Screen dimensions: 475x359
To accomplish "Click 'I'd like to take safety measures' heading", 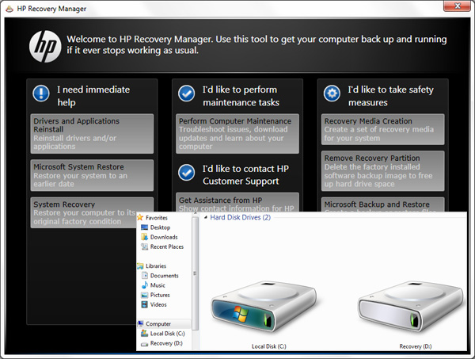I will (390, 96).
